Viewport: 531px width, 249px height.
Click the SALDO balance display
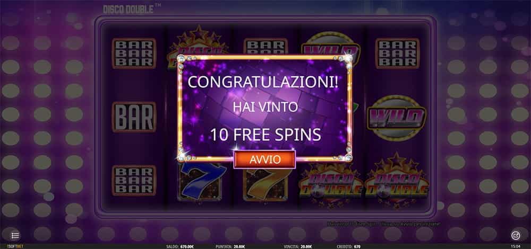181,247
